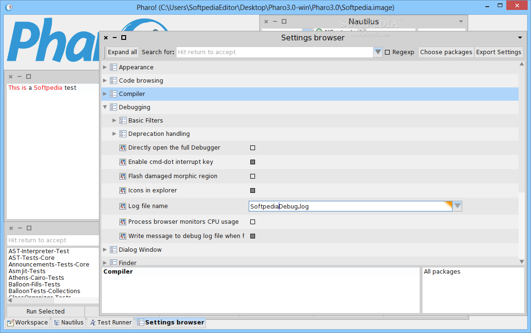Toggle Write message to debug log checkbox
This screenshot has height=333, width=531.
tap(253, 236)
